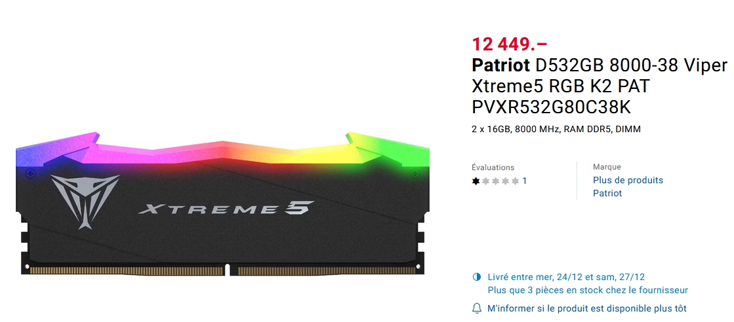Click the 'Évaluations' label

pos(493,168)
